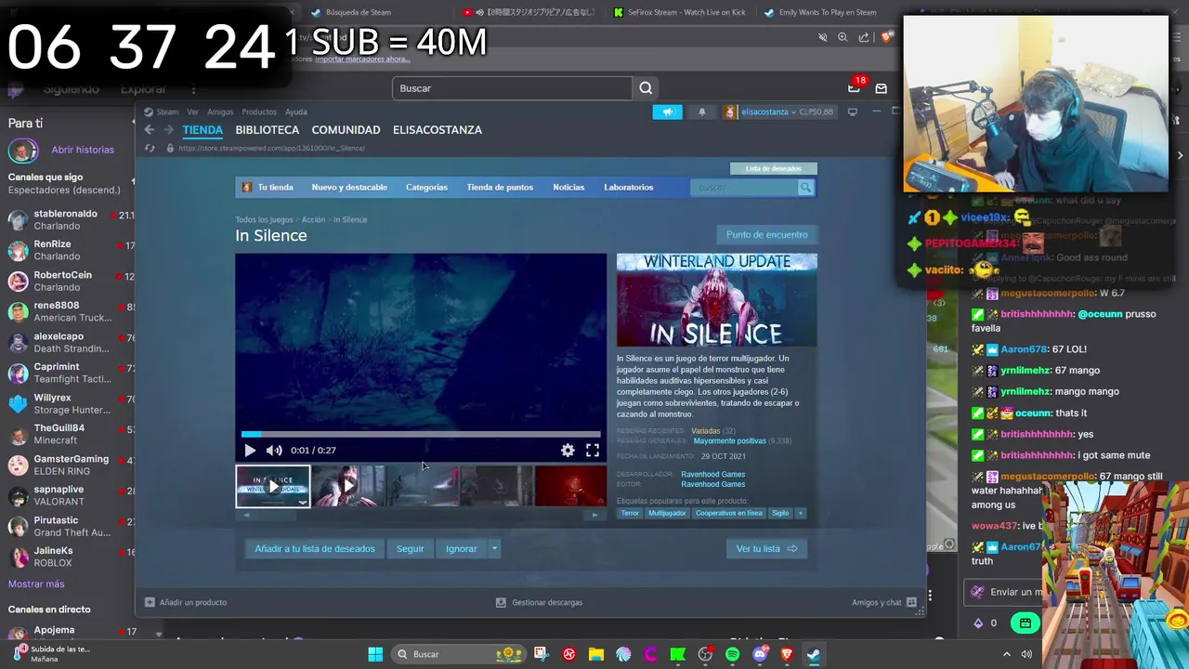
Task: Click Añadir un producto in Steam footer
Action: pos(186,603)
